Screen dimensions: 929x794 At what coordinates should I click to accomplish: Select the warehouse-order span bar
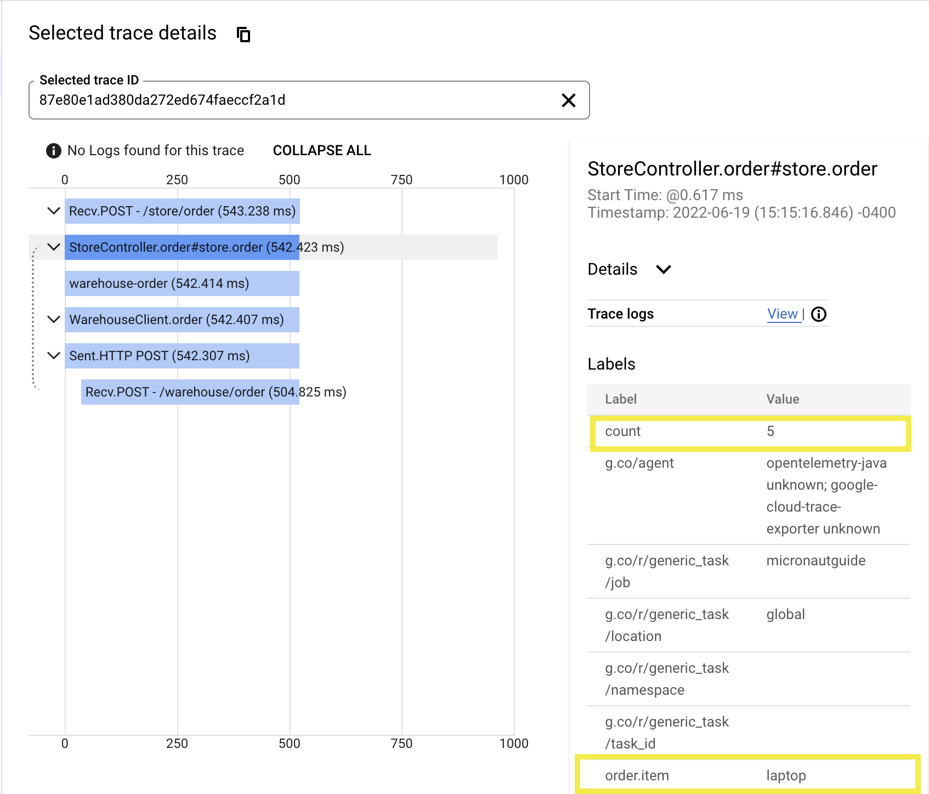182,283
